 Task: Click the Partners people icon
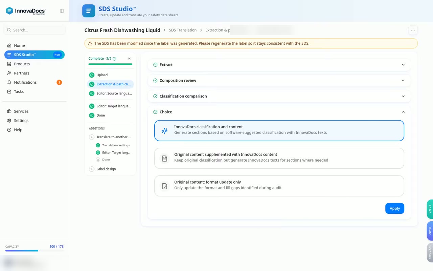9,73
